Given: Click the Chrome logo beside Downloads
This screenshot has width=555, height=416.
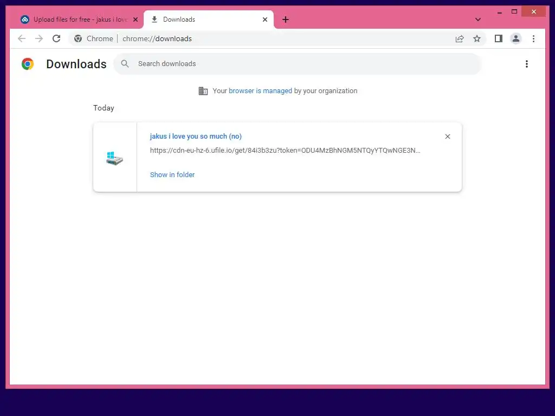Looking at the screenshot, I should tap(28, 64).
